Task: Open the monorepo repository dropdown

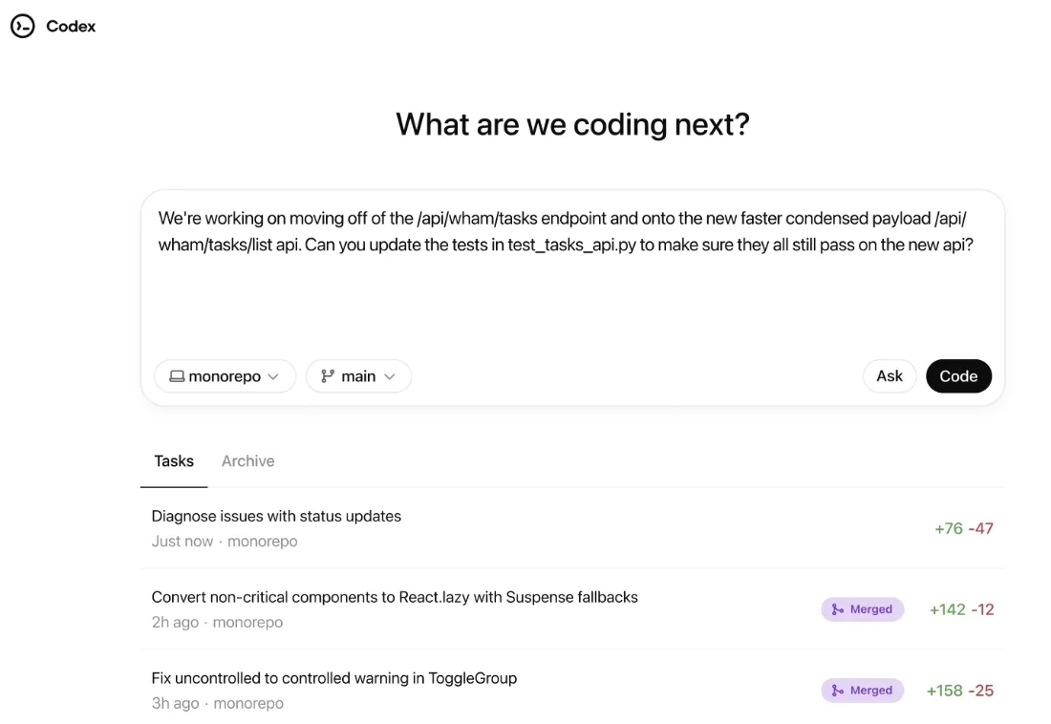Action: [225, 375]
